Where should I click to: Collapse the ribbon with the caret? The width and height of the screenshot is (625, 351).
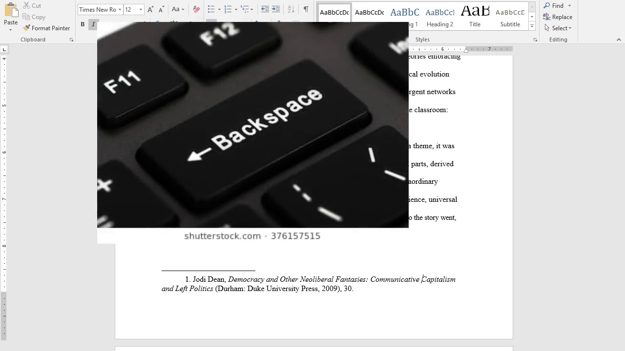[x=619, y=40]
